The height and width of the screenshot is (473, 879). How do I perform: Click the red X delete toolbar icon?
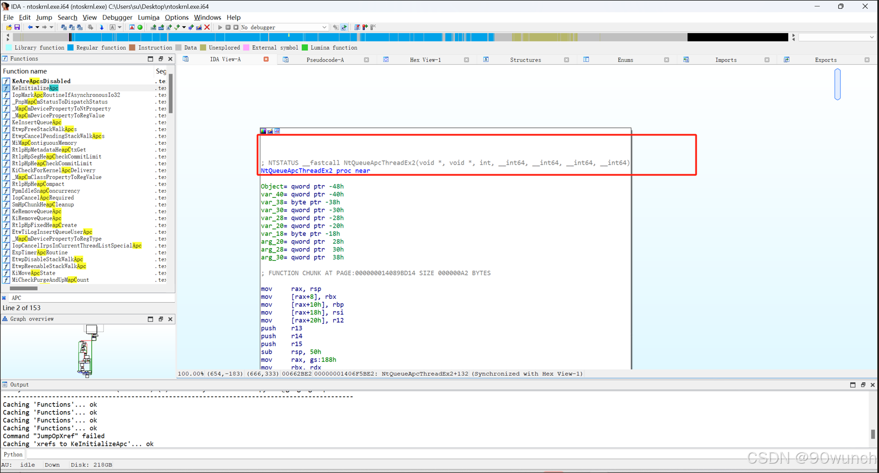tap(207, 27)
